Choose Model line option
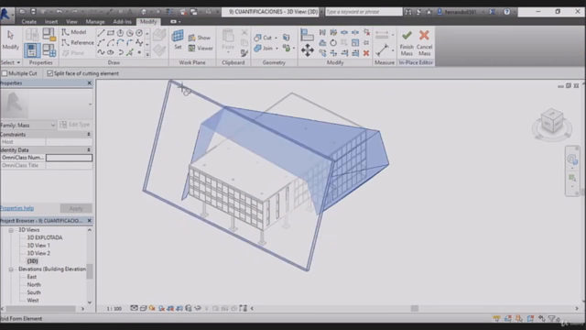The height and width of the screenshot is (330, 586). tap(74, 32)
